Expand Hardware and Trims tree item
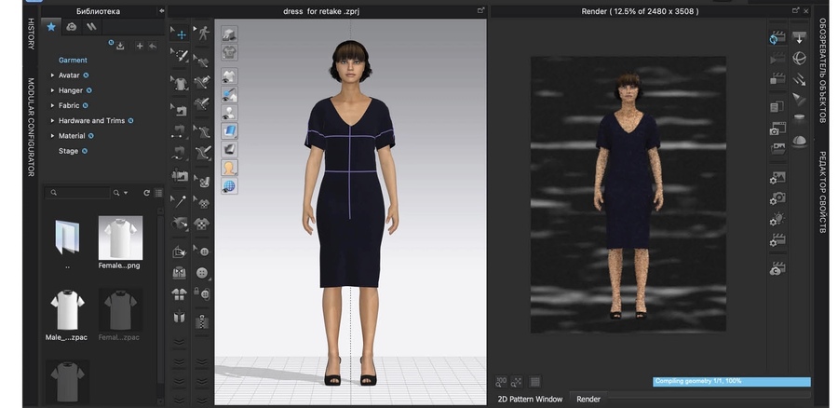 (52, 120)
